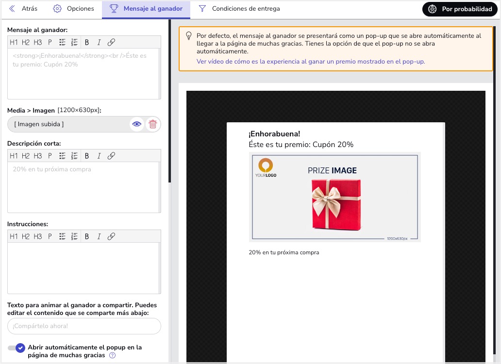Screen dimensions: 501x364
Task: Click the ¡Compártelo ahora! text field
Action: pos(84,326)
